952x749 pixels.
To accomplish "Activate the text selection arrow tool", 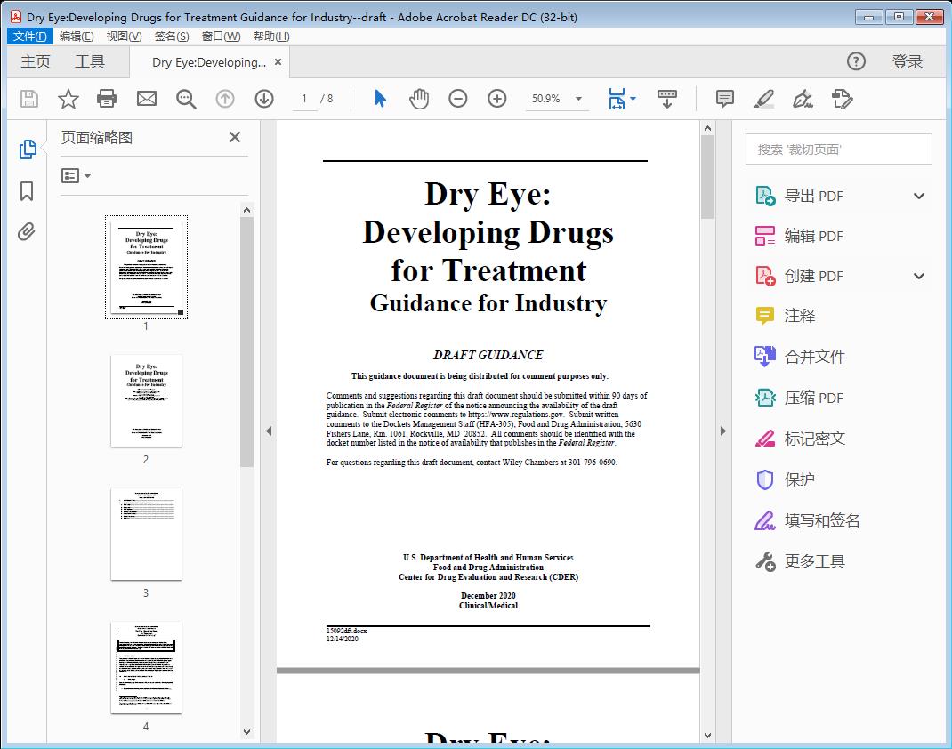I will click(378, 98).
